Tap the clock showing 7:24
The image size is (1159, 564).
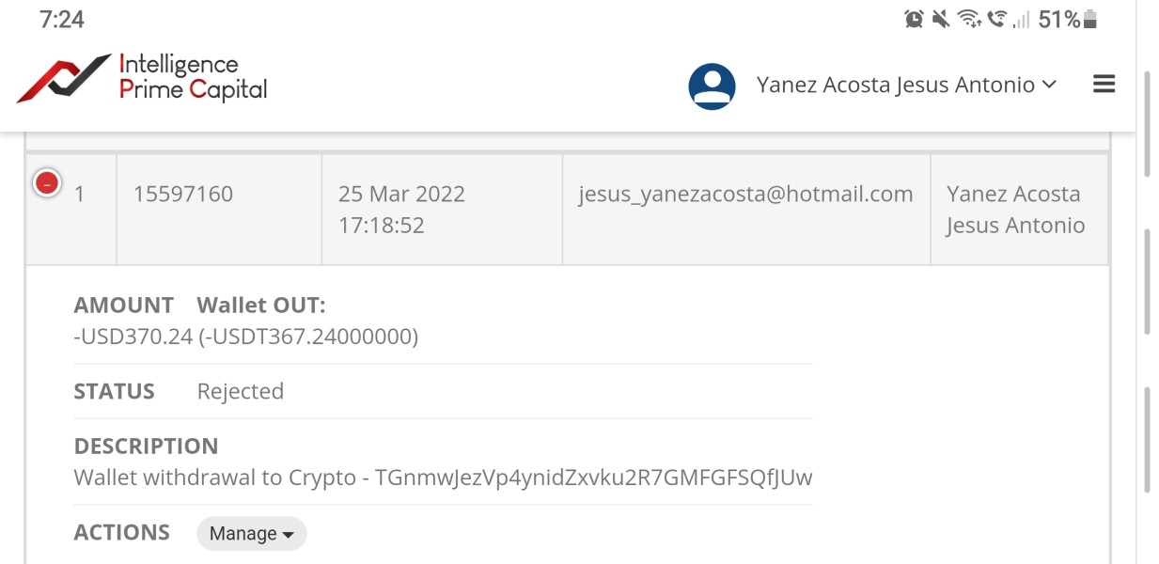click(62, 20)
